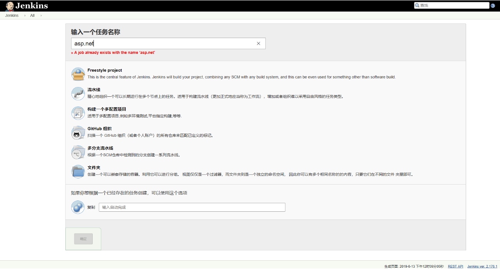The height and width of the screenshot is (270, 500).
Task: Click the task name input containing asp.net
Action: [168, 44]
